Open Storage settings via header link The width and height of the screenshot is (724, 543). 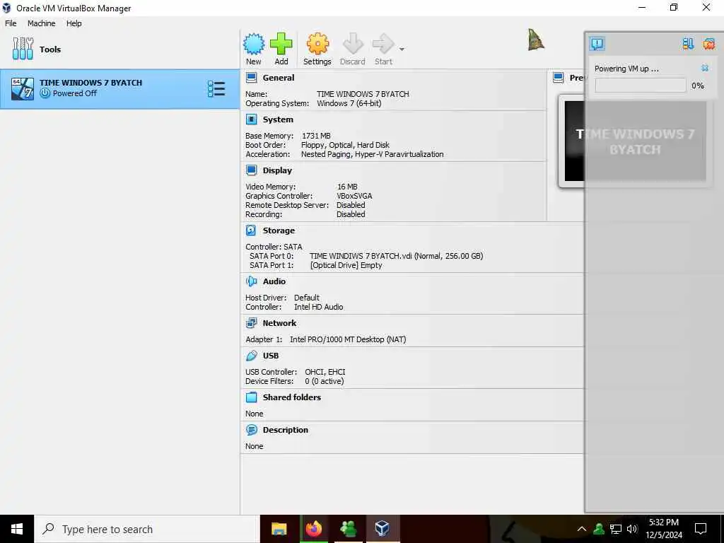(x=279, y=230)
